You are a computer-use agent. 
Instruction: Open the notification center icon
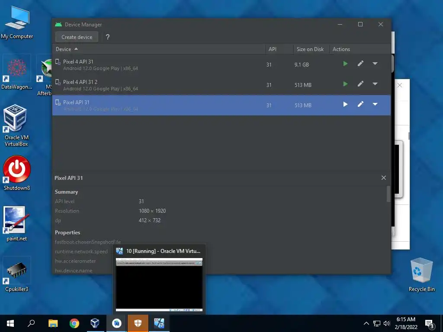click(430, 324)
